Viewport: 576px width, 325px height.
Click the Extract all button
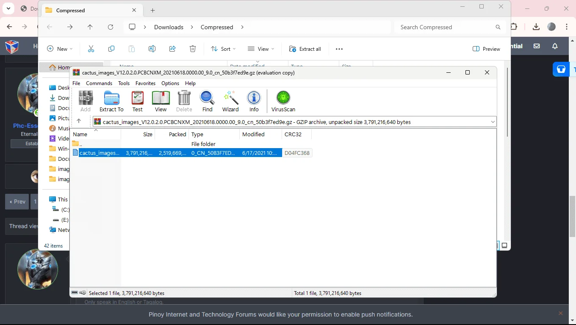305,49
